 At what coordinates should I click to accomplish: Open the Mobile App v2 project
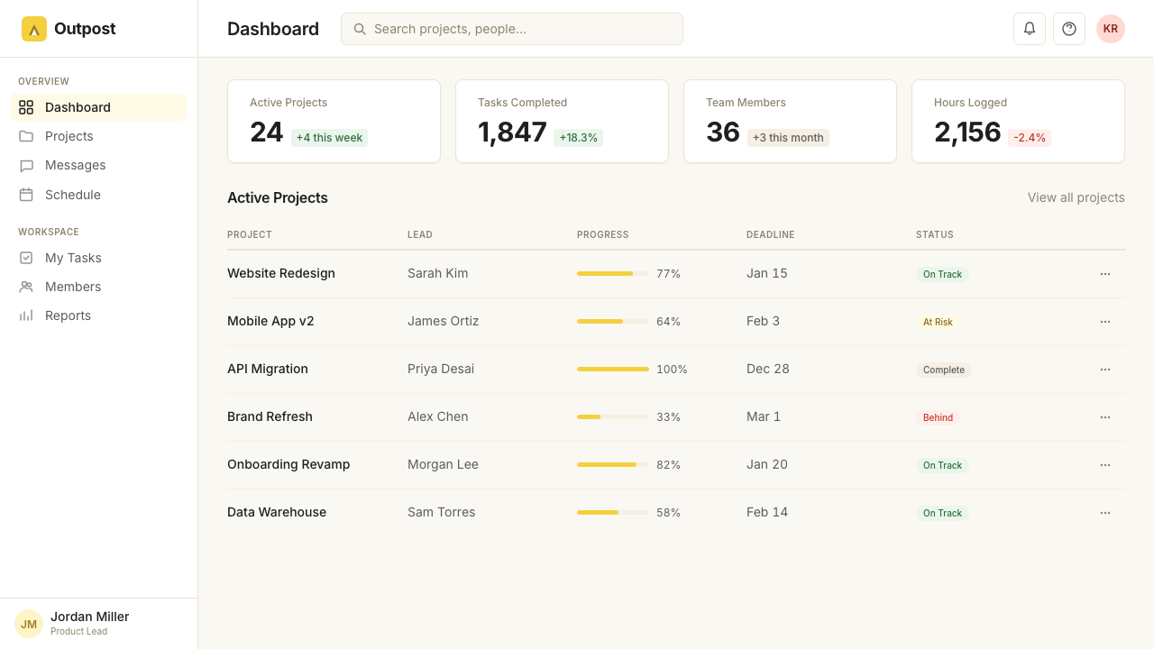(270, 321)
